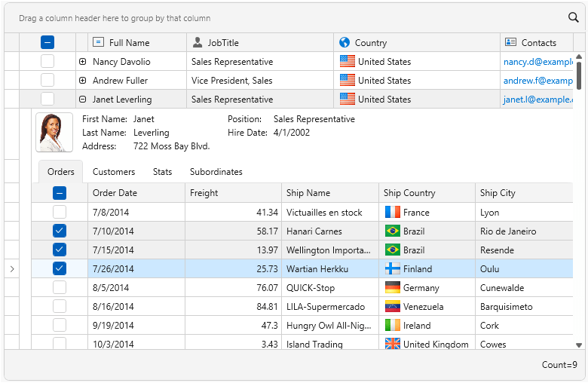Image resolution: width=588 pixels, height=383 pixels.
Task: Check the 7/8/2014 order checkbox
Action: pos(60,212)
